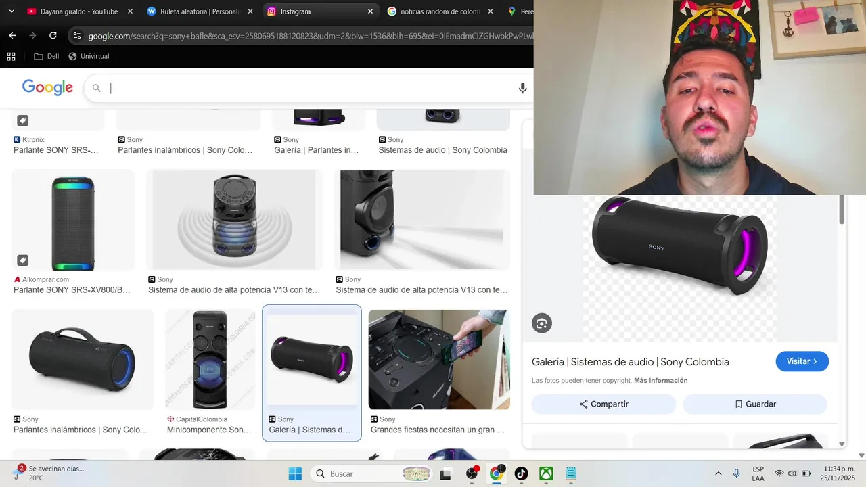Open the weather widget showing 20°C

47,473
